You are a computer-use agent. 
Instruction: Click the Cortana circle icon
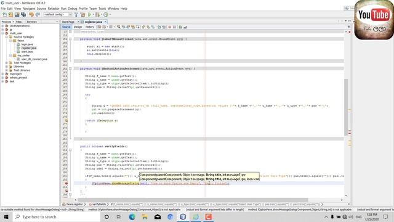107,216
